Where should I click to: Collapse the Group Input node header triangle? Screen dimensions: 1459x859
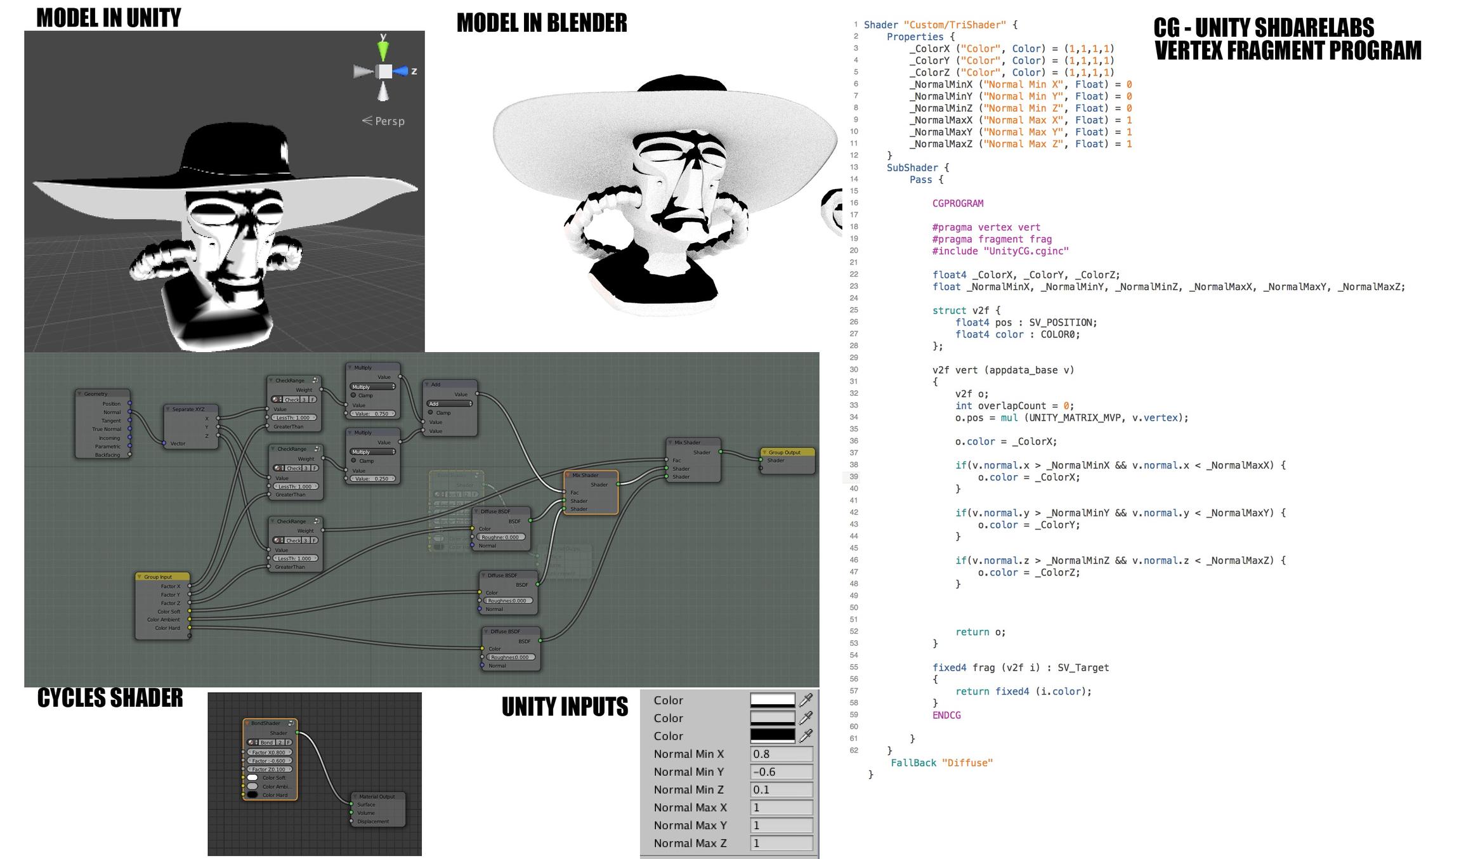140,577
